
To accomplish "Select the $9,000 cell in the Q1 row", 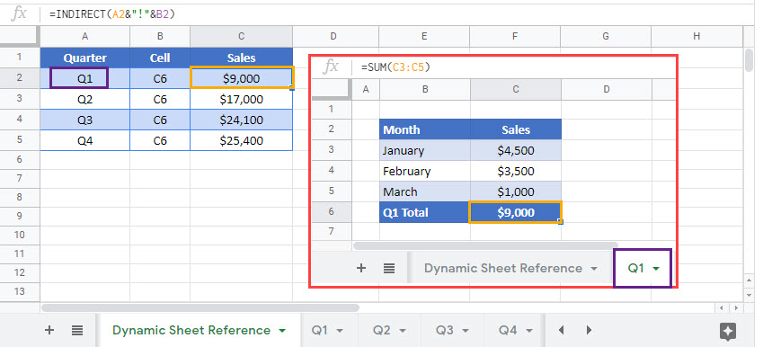I will click(x=242, y=78).
